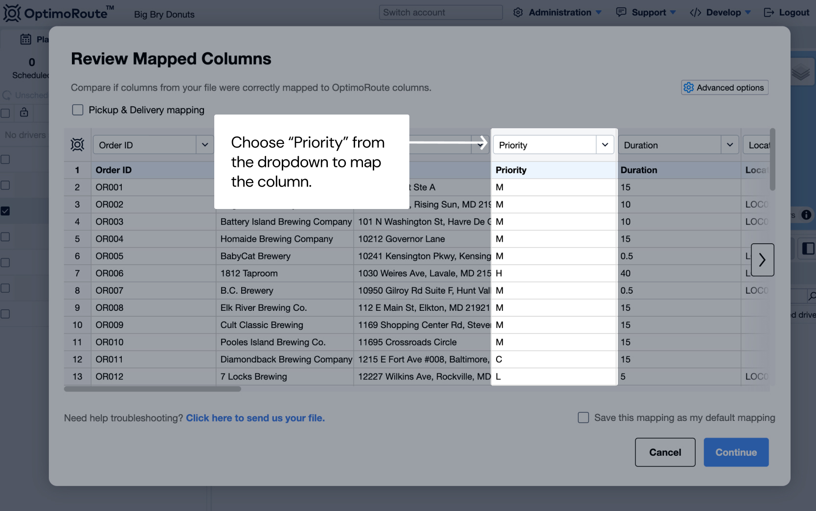Click the Switch account input field
This screenshot has height=511, width=816.
[440, 12]
